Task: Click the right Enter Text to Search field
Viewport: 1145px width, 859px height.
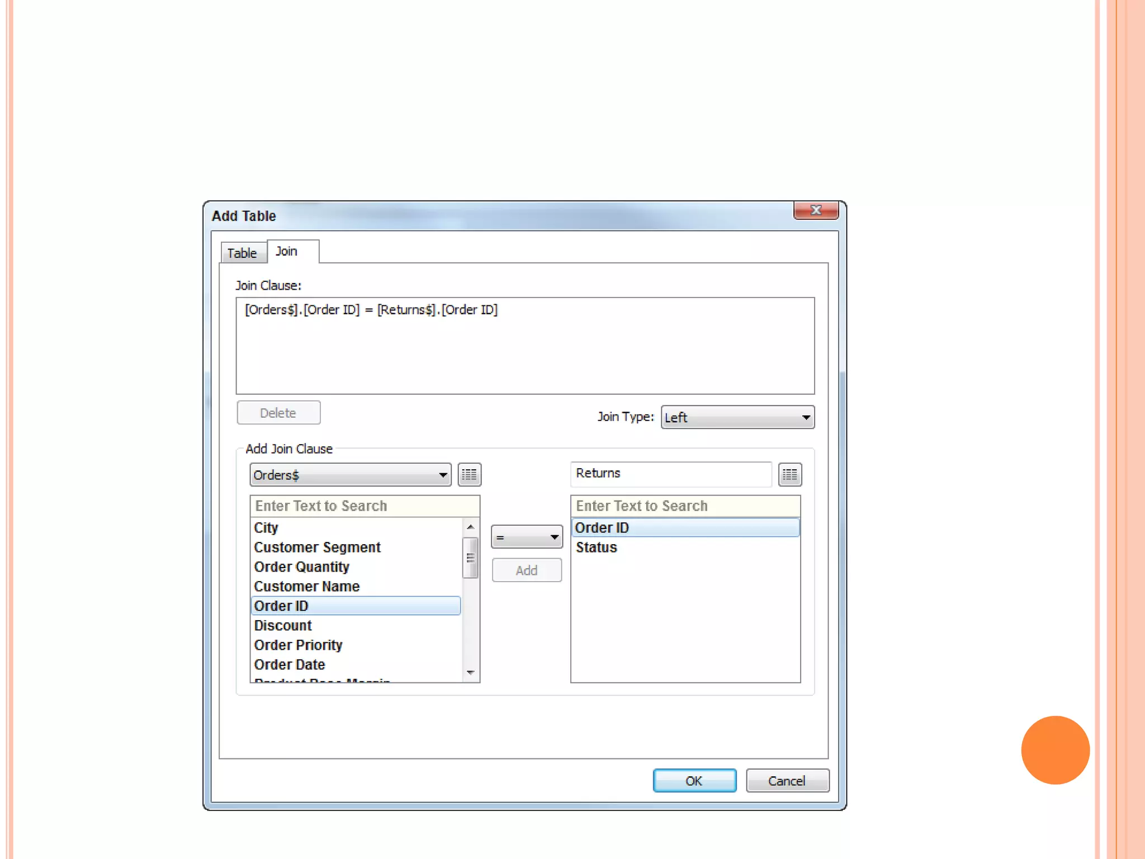Action: pos(685,506)
